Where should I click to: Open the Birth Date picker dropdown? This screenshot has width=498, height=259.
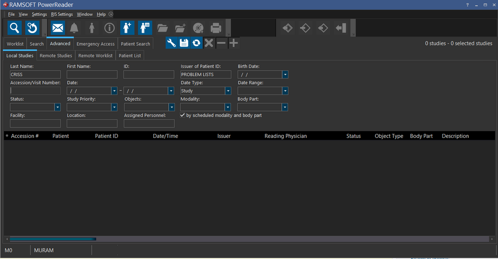[x=285, y=74]
